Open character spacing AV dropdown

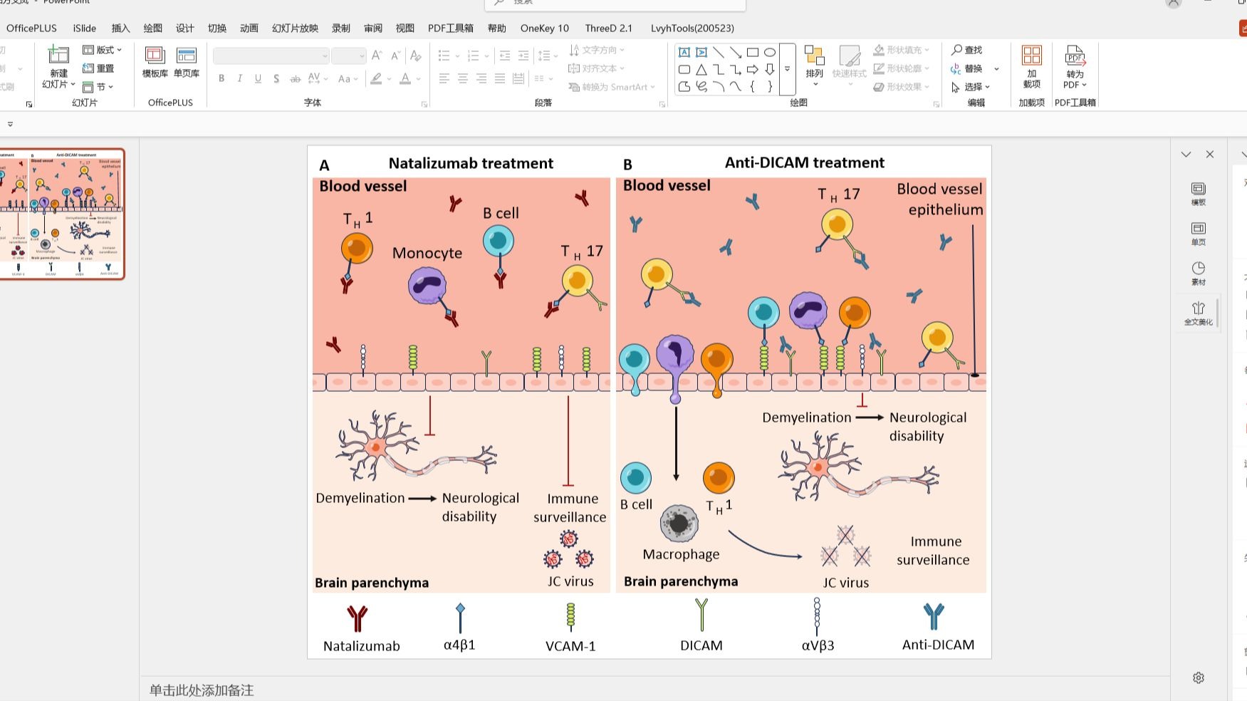pos(318,78)
